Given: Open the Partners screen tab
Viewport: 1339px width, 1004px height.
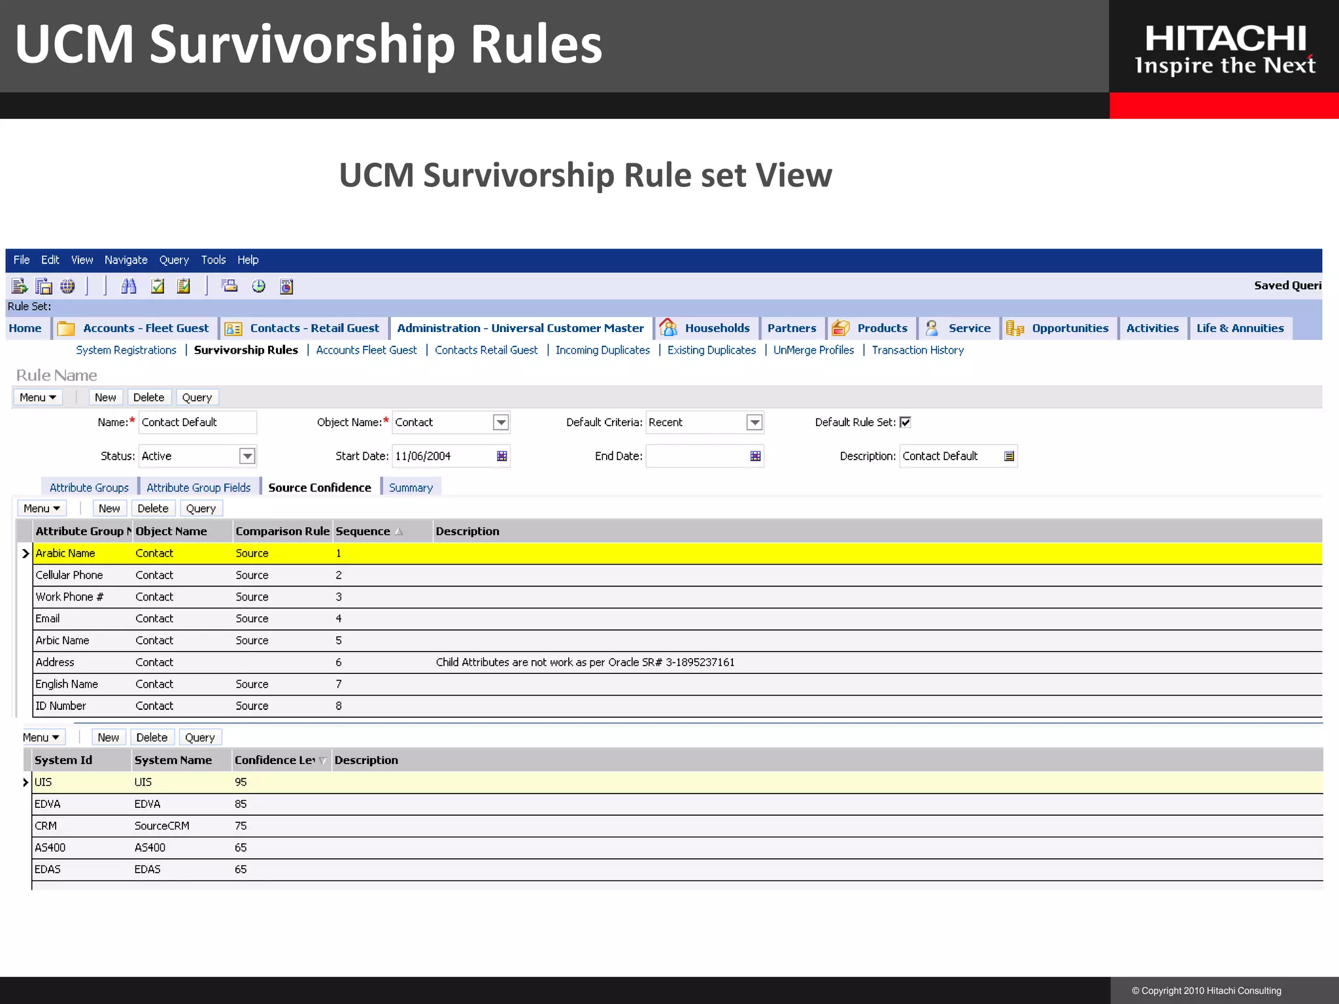Looking at the screenshot, I should tap(792, 328).
